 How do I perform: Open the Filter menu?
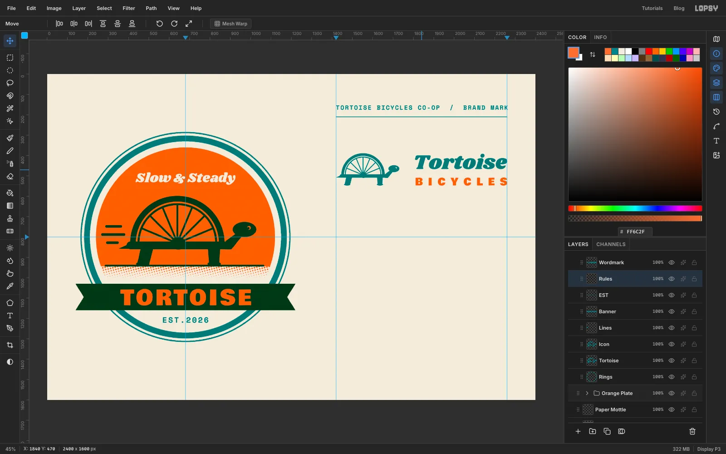[129, 8]
